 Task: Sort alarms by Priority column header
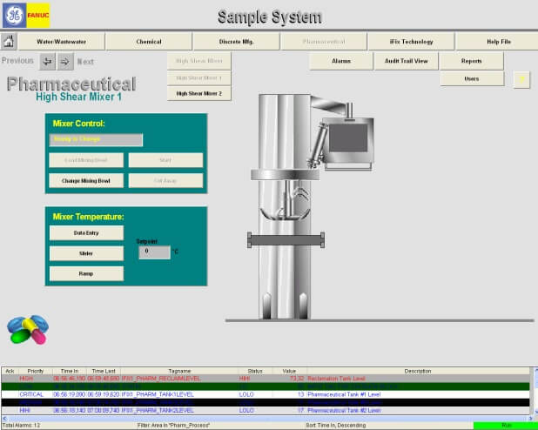point(36,371)
